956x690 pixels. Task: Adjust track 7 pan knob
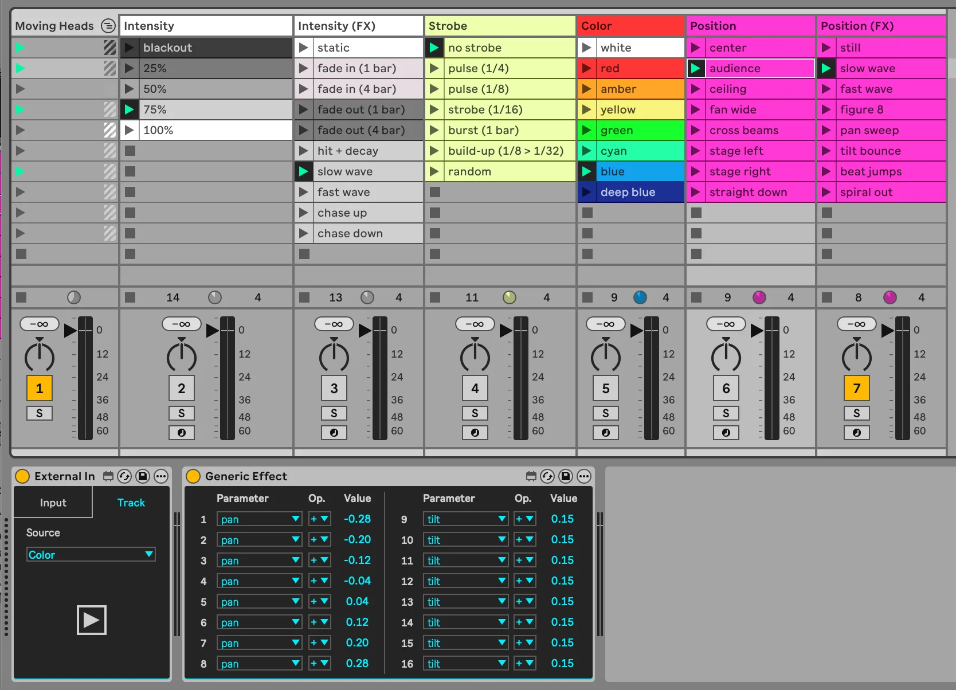pos(857,356)
